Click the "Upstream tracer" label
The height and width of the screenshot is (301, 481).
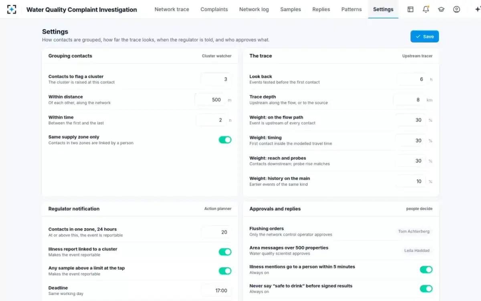417,56
